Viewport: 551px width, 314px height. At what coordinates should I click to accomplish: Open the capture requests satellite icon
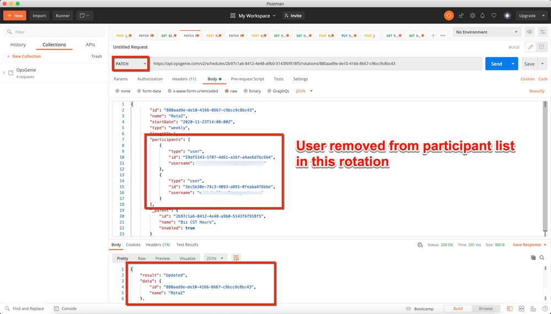461,15
